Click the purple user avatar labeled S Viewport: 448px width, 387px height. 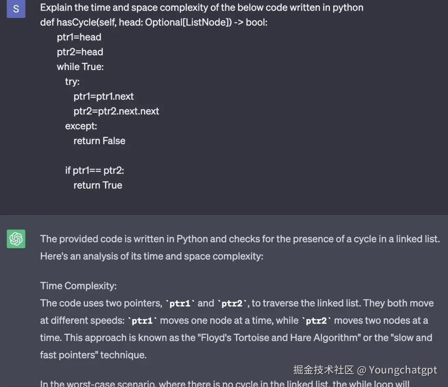16,9
